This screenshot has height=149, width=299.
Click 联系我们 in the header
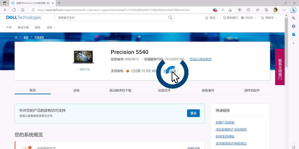coord(230,18)
